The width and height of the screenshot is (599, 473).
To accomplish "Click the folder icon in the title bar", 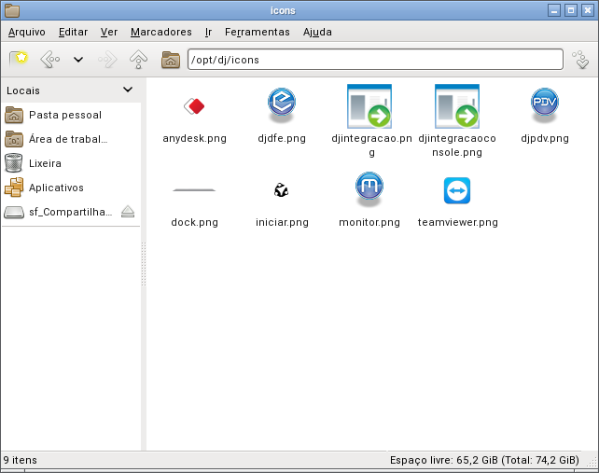I will point(12,10).
